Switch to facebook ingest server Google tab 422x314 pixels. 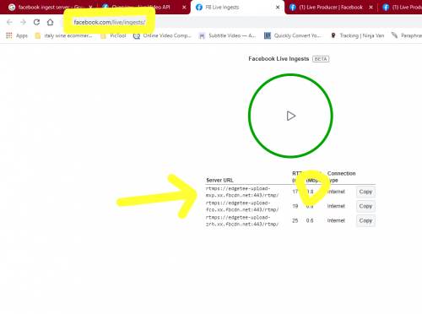click(x=48, y=8)
